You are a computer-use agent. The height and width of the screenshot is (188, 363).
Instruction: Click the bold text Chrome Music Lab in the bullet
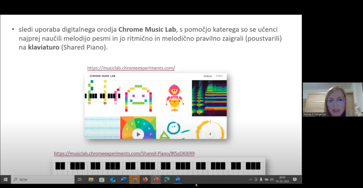(x=147, y=29)
